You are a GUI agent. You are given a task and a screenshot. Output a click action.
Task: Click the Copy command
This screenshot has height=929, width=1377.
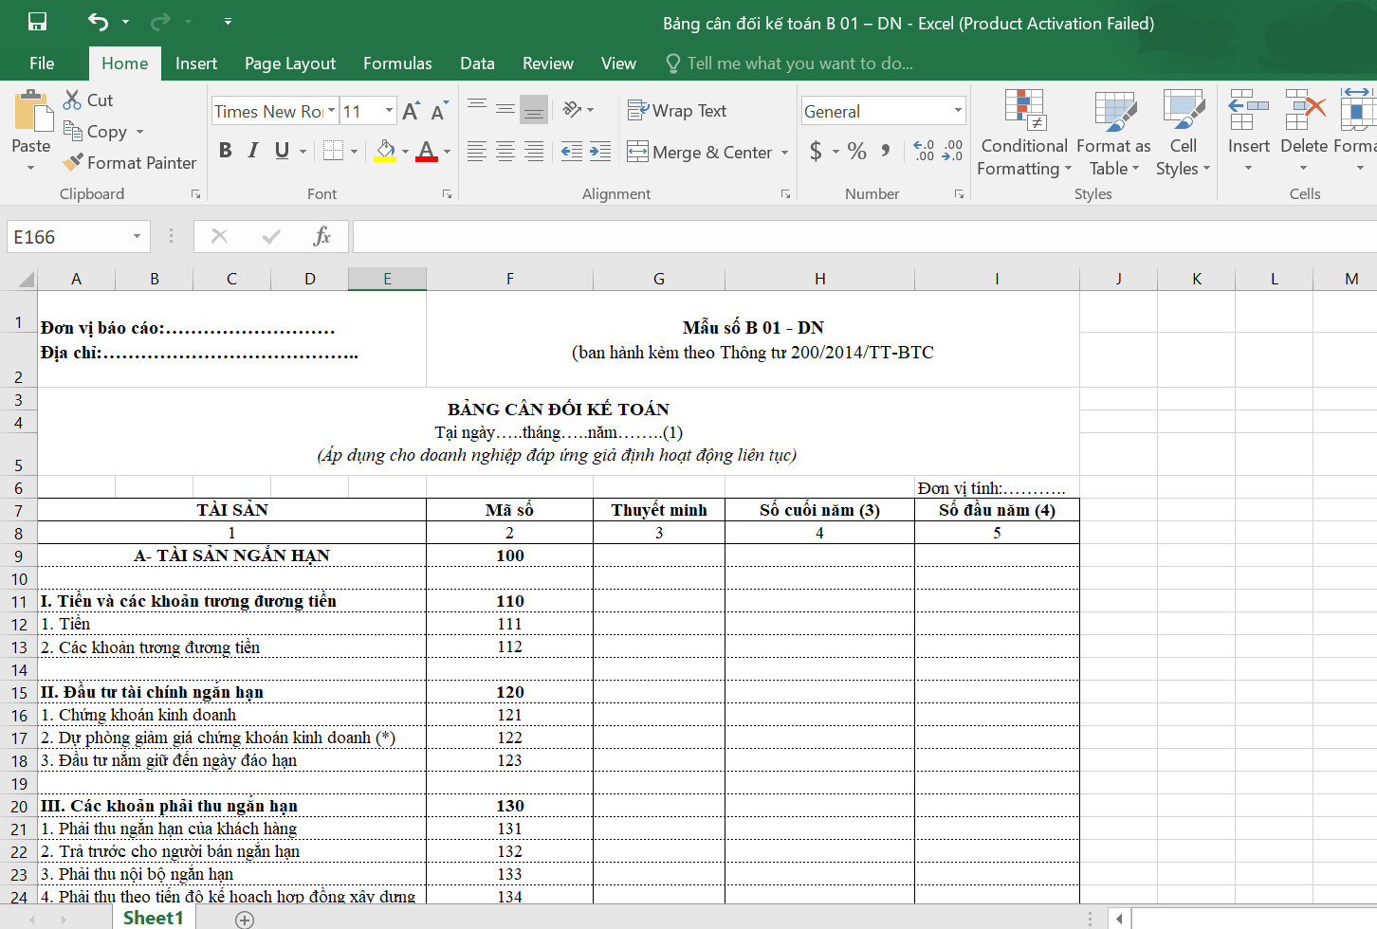coord(95,132)
